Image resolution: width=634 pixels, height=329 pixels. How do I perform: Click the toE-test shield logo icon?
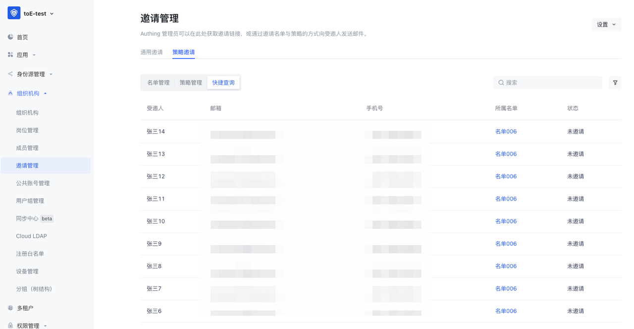pos(14,13)
